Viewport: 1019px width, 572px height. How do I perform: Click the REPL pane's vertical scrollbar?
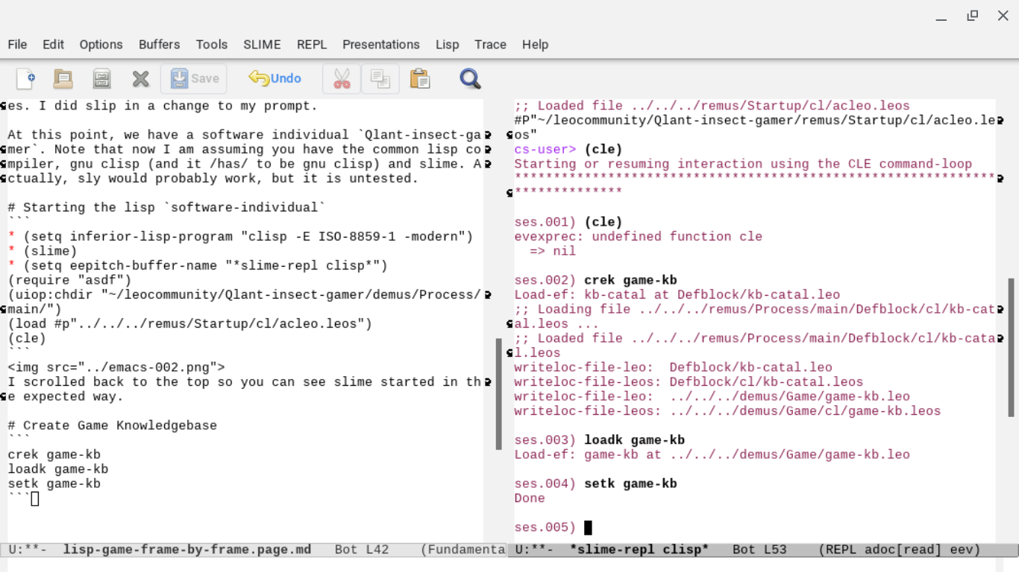pos(1011,347)
